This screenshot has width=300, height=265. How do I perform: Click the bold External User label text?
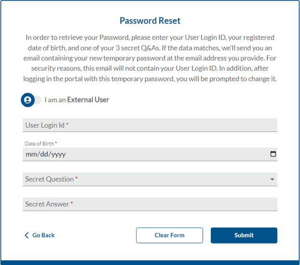[x=88, y=100]
